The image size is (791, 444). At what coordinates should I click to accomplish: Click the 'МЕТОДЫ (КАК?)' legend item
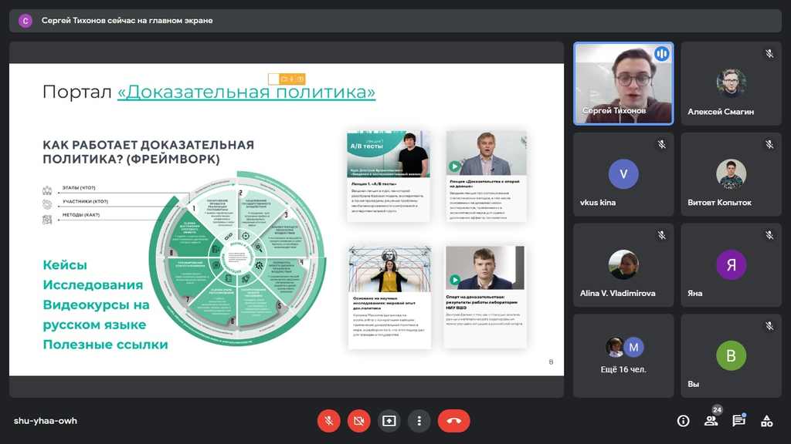(80, 215)
